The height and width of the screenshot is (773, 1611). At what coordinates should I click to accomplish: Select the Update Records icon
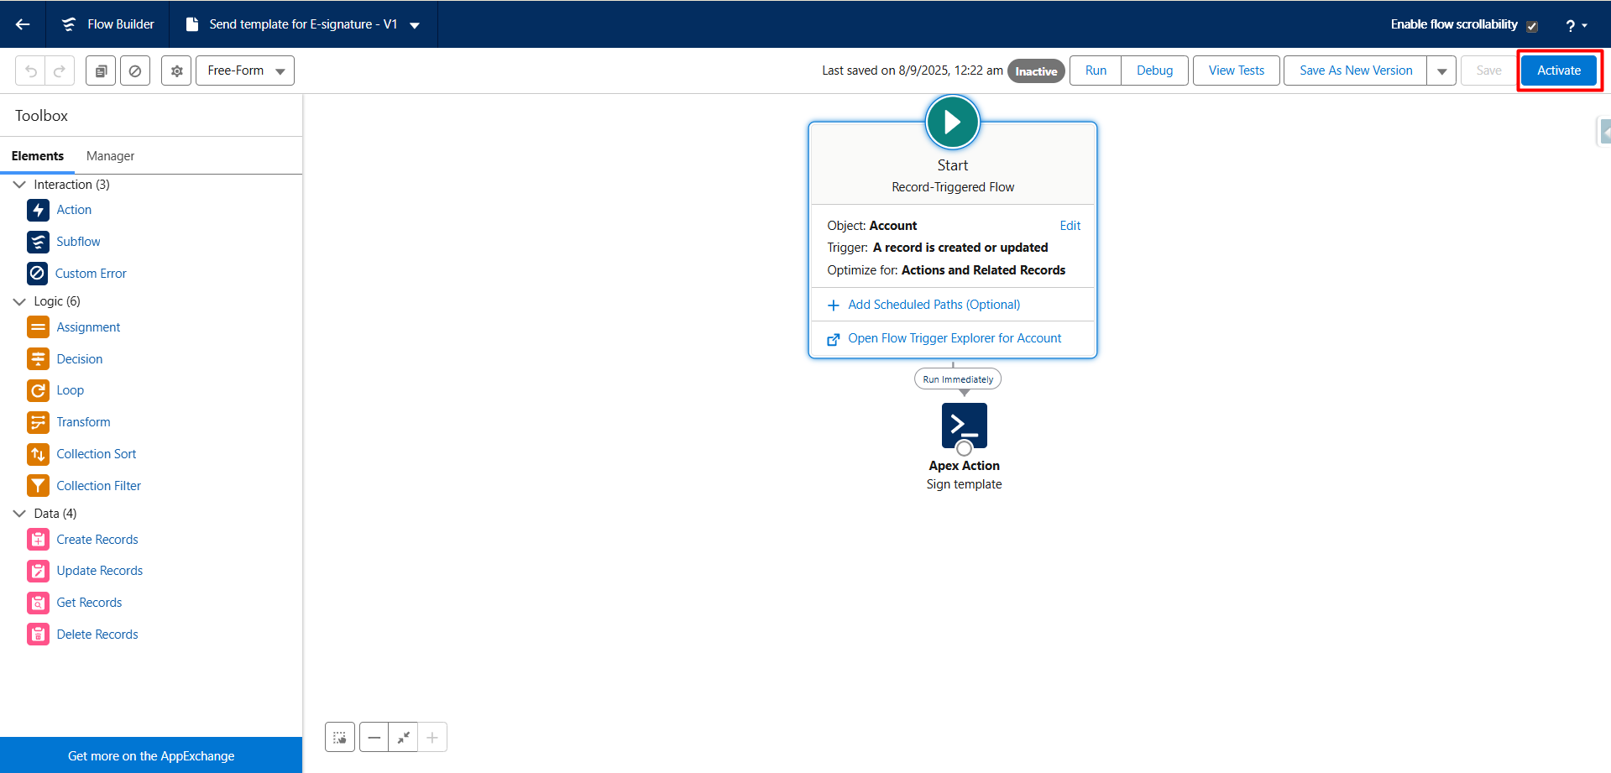point(38,571)
